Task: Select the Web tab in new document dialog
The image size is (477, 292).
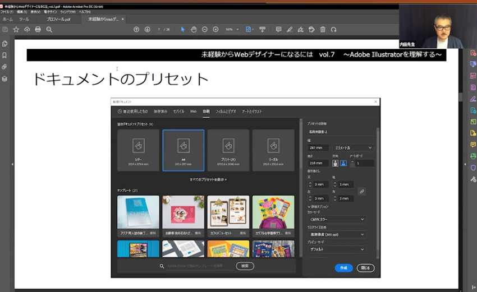Action: click(193, 112)
